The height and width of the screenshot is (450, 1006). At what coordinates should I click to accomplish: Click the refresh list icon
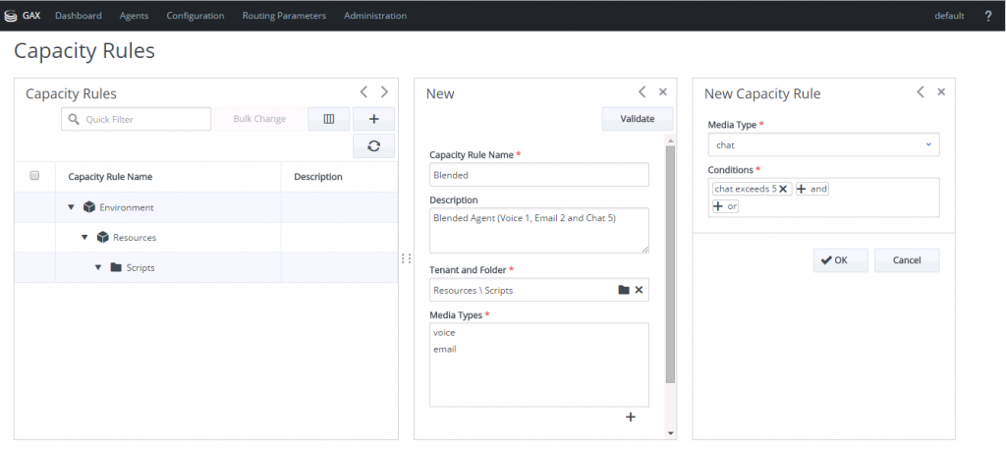(373, 146)
